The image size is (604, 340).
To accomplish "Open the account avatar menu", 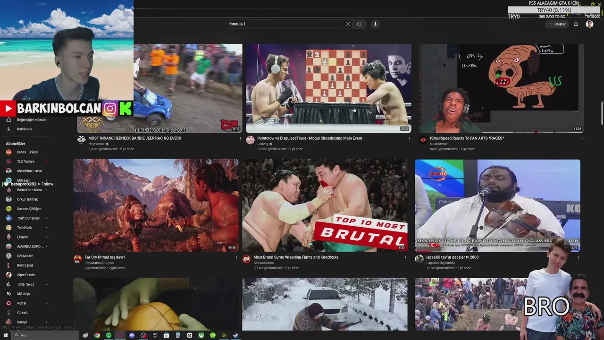I will (x=589, y=24).
